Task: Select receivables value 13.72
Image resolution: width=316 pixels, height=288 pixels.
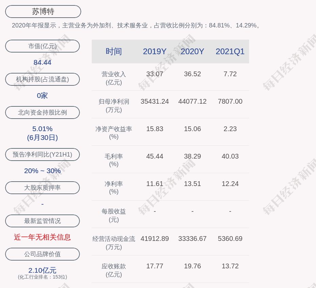Action: pyautogui.click(x=230, y=266)
